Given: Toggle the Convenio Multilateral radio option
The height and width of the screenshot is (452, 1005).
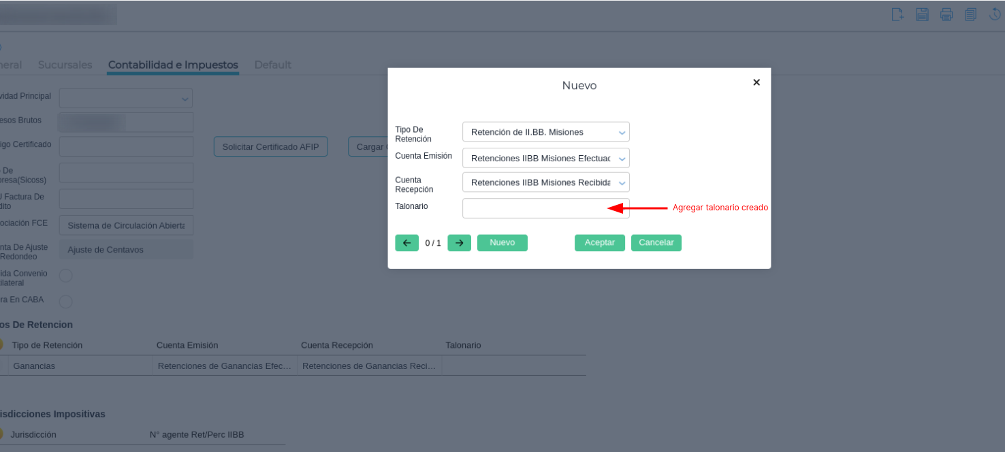Looking at the screenshot, I should click(66, 276).
